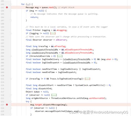This screenshot has height=116, width=131.
Task: Click fold marker beside line 224
Action: [11, 108]
